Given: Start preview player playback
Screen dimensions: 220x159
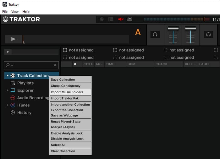Looking at the screenshot, I should (x=8, y=52).
